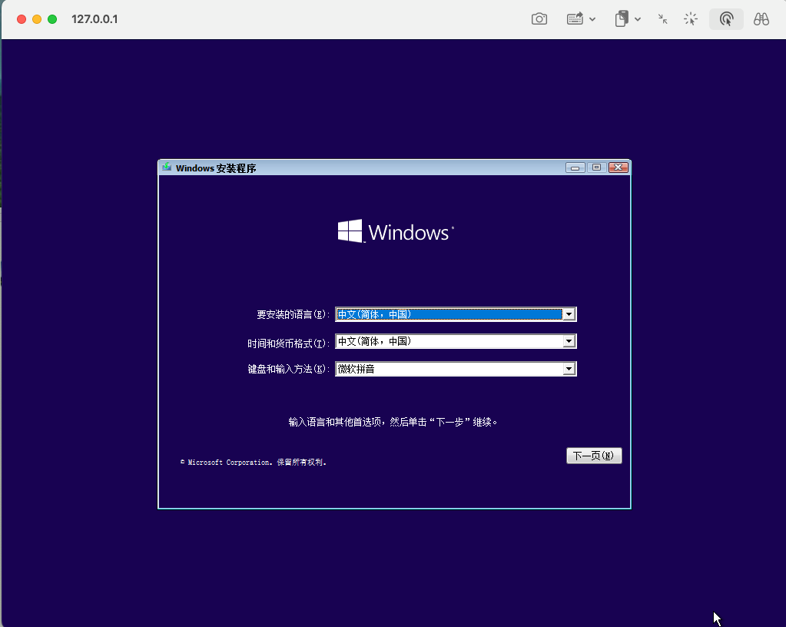
Task: Click the binoculars observe icon
Action: click(761, 19)
